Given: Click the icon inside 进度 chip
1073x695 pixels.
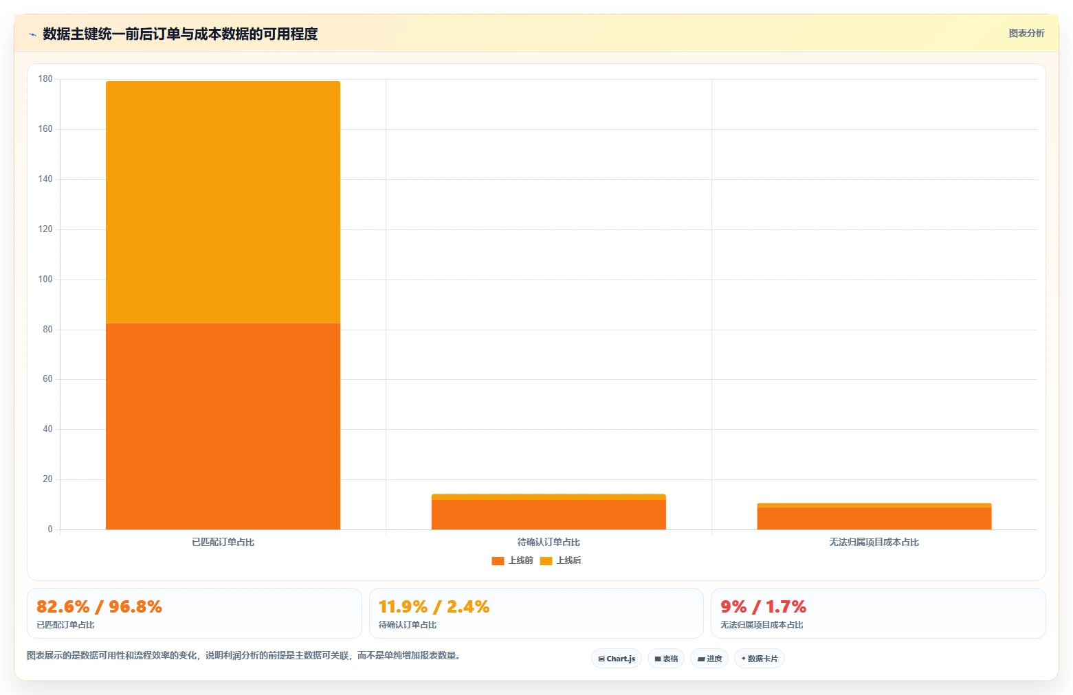Looking at the screenshot, I should pyautogui.click(x=701, y=659).
